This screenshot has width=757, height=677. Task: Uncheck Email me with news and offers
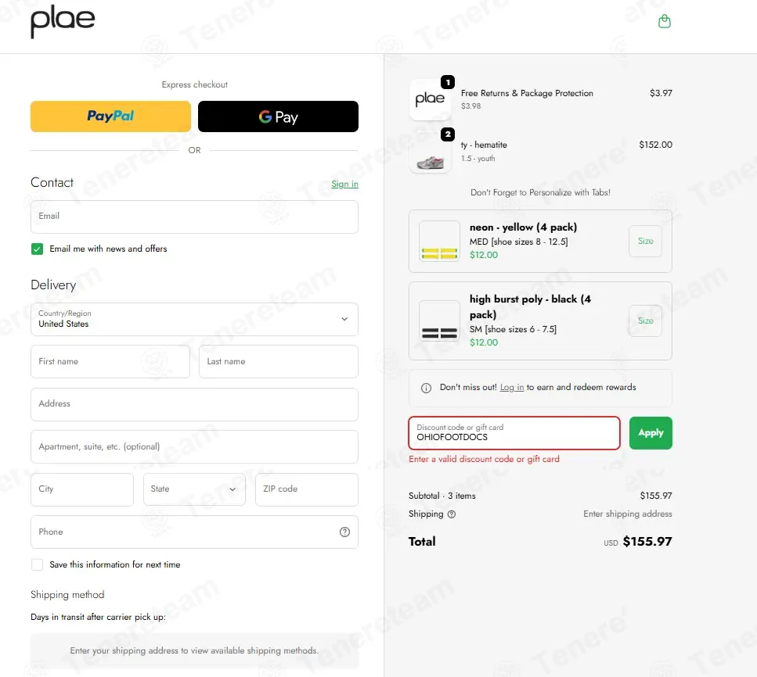pyautogui.click(x=37, y=249)
